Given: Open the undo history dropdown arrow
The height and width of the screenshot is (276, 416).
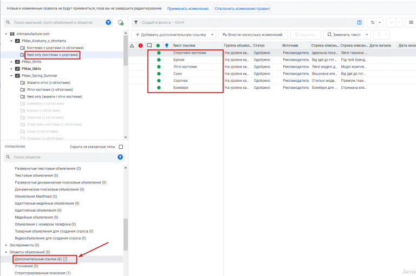Looking at the screenshot, I should coord(380,23).
